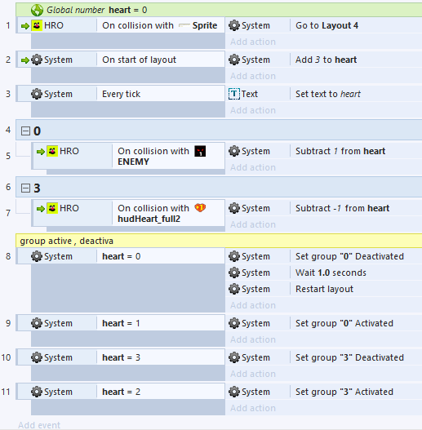Click the gear icon beside Restart layout action
The image size is (422, 430).
pos(234,289)
